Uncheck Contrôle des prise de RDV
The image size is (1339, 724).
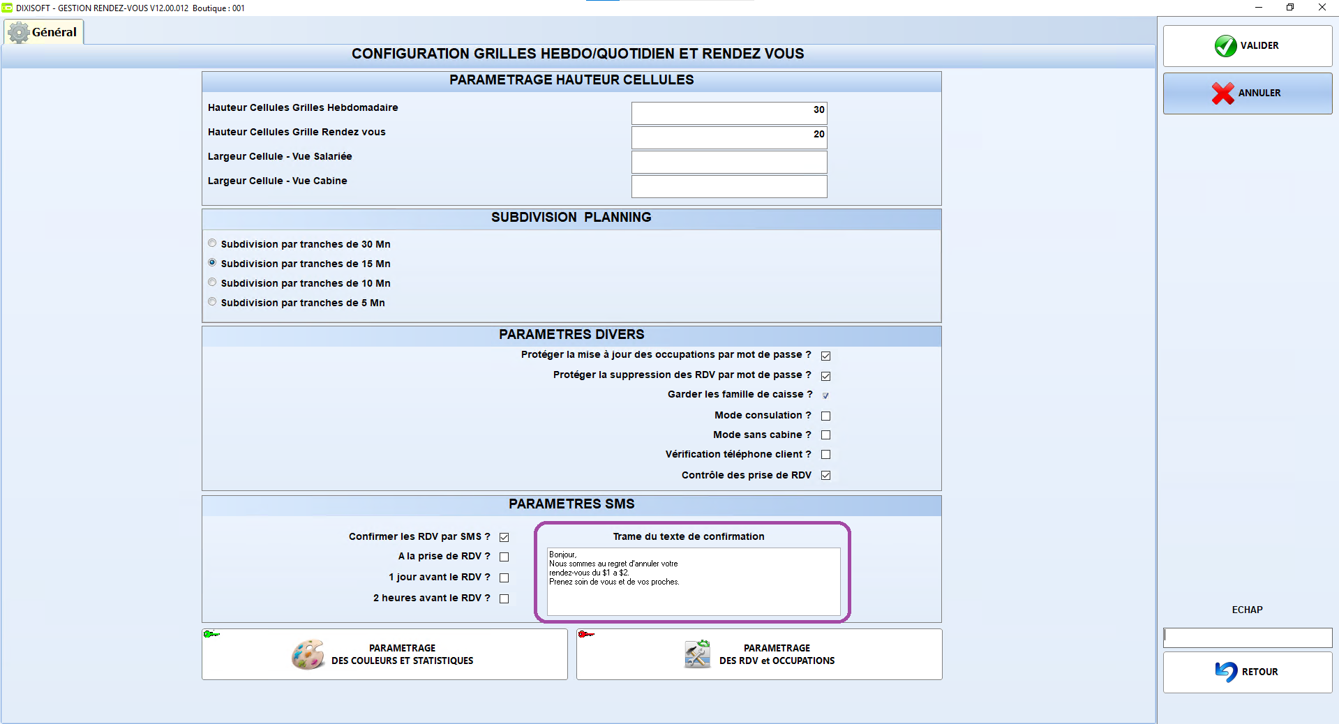coord(825,476)
